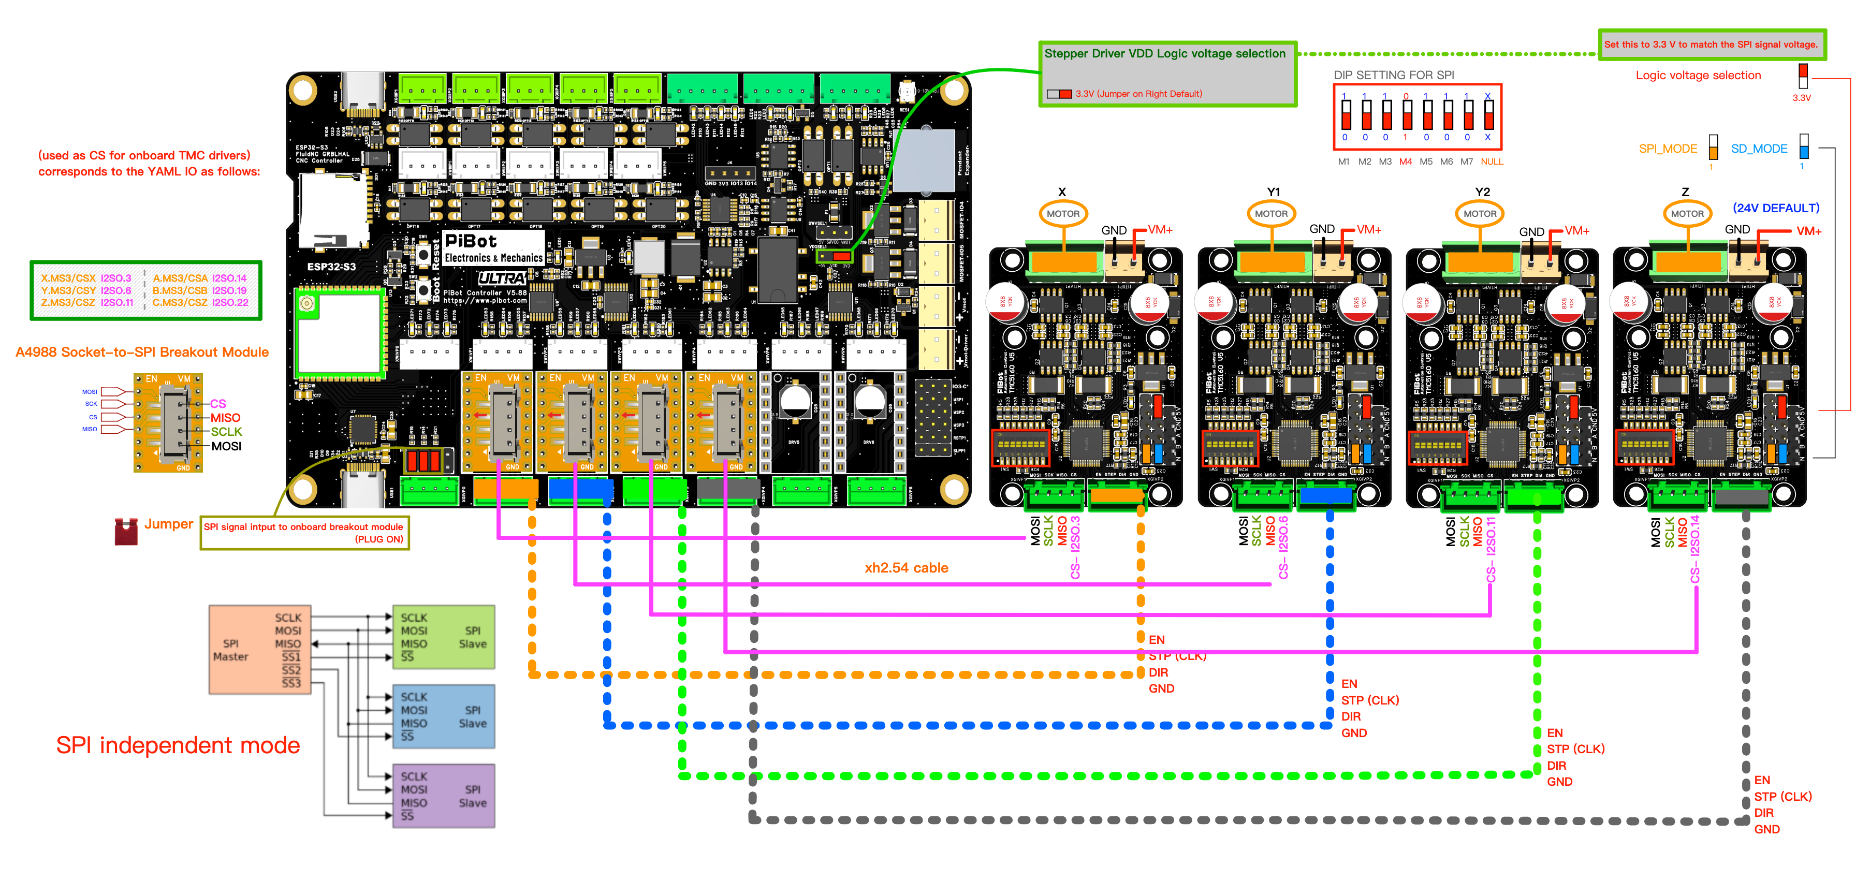Toggle the orange SPI_MODE switch

point(1713,146)
